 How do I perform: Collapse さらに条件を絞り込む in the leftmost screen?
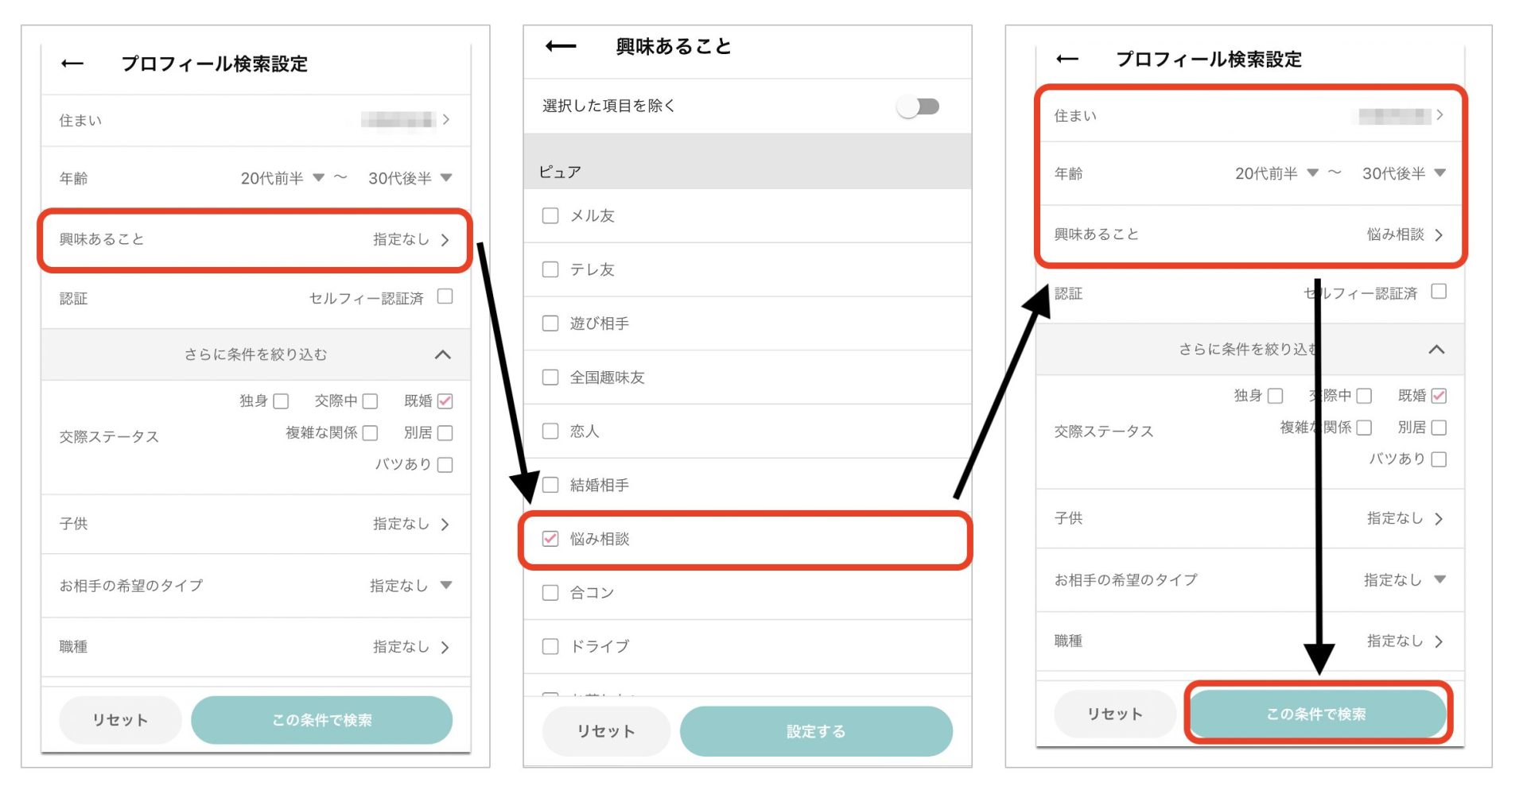pyautogui.click(x=443, y=354)
